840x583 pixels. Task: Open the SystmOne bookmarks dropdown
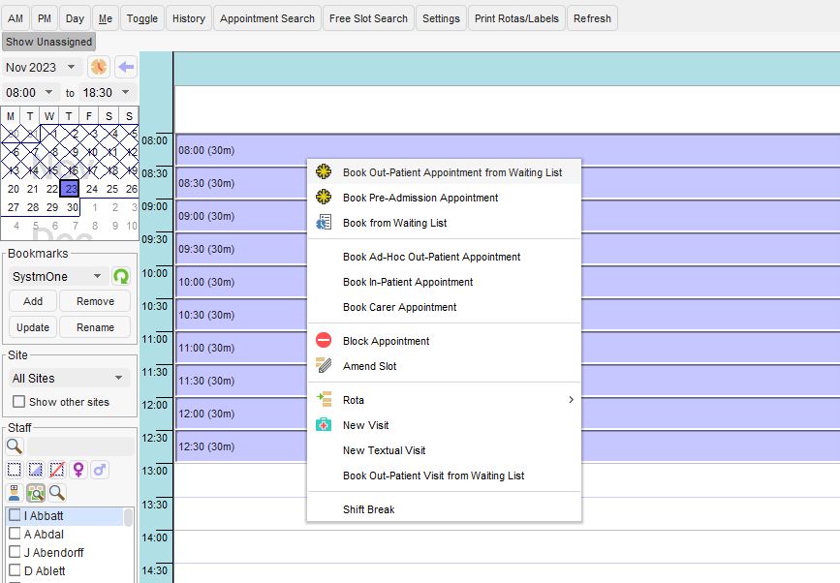(x=97, y=276)
